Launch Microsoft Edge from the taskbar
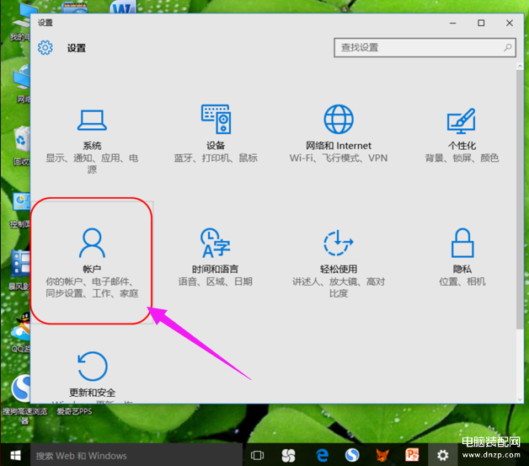This screenshot has height=466, width=529. point(321,455)
